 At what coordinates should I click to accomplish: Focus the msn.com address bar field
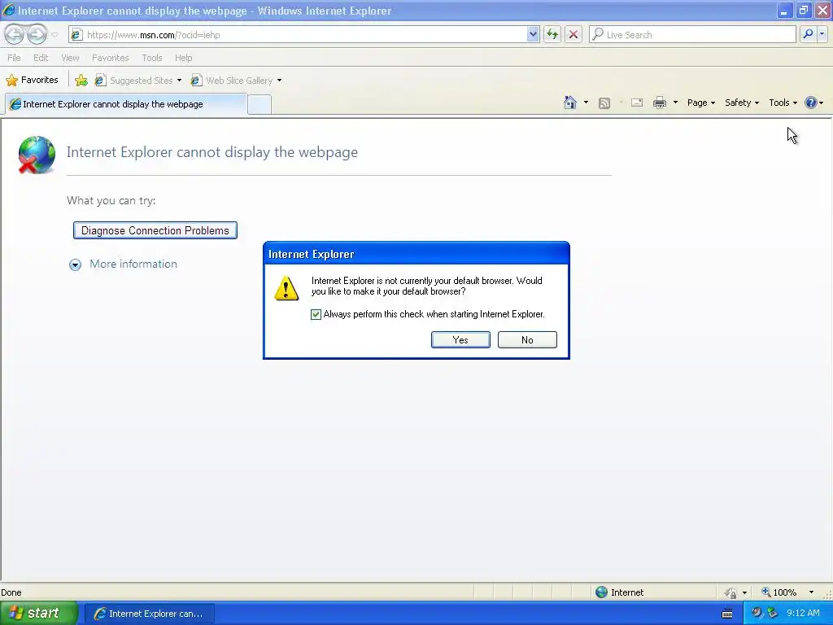(304, 34)
